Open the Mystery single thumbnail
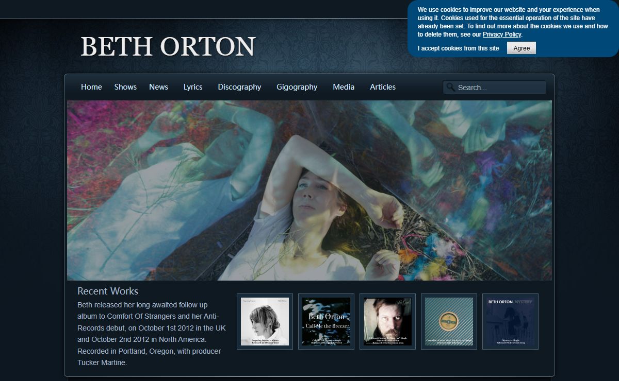This screenshot has width=619, height=381. 510,321
